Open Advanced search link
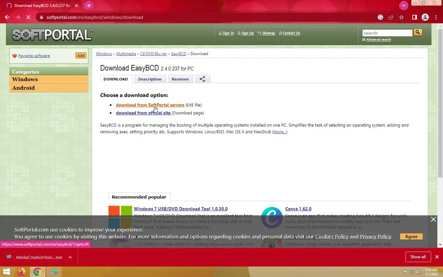443x277 pixels. coord(378,40)
